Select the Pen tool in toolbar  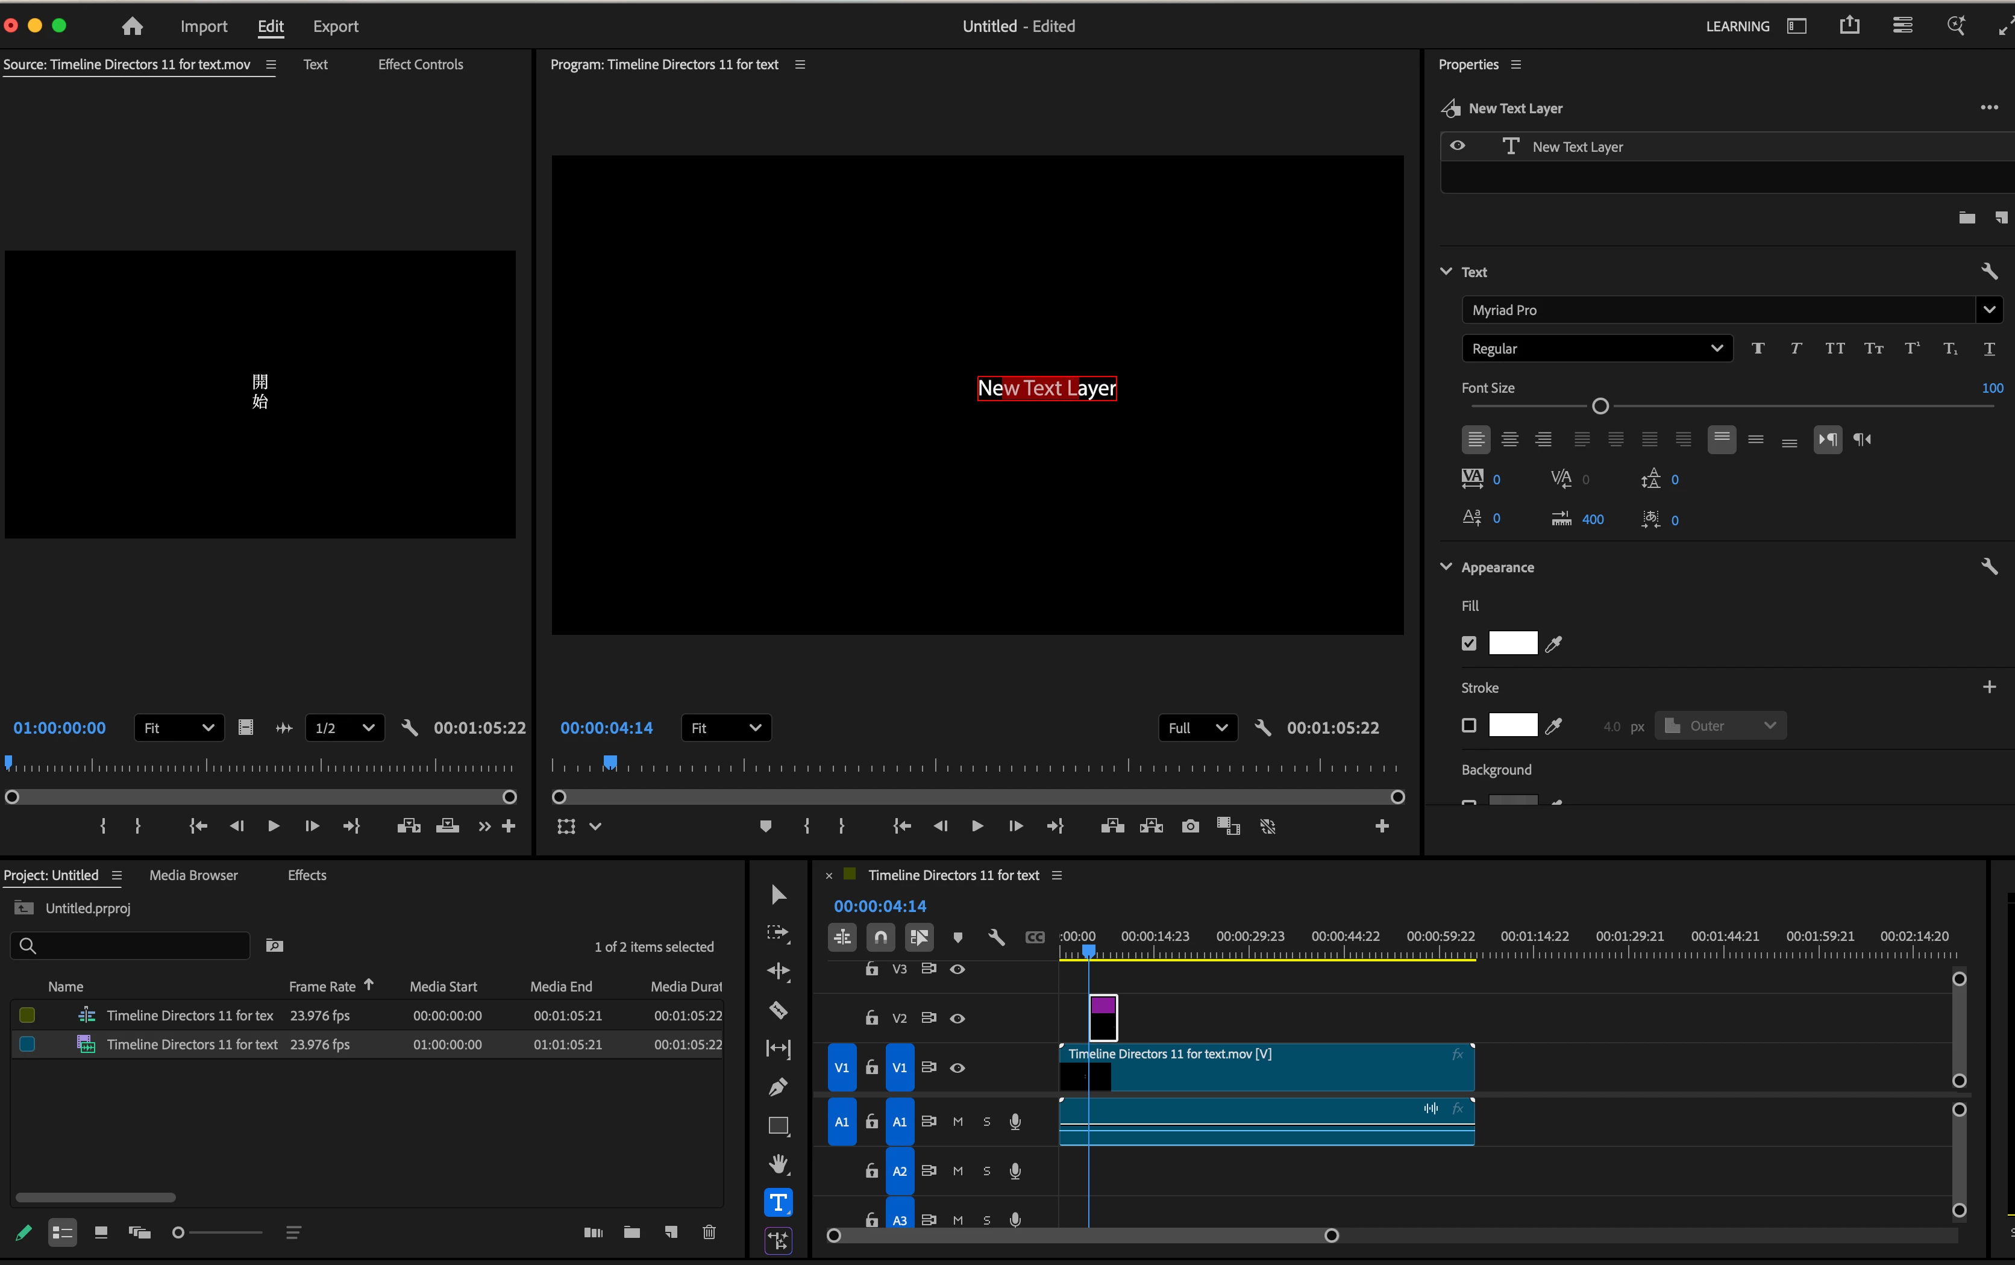coord(778,1087)
